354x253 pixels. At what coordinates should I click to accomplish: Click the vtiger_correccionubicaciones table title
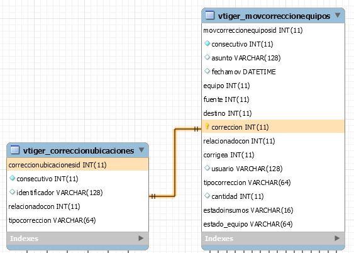pyautogui.click(x=79, y=150)
